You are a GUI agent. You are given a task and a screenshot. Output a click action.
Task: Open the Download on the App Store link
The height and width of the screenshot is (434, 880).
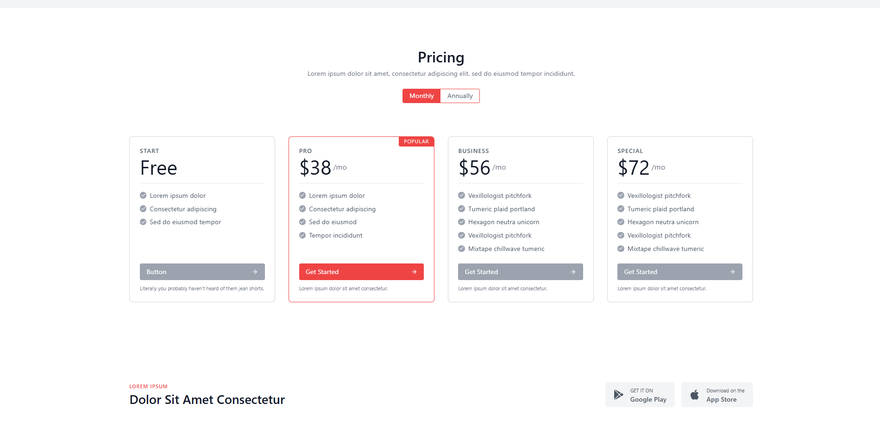(x=717, y=395)
